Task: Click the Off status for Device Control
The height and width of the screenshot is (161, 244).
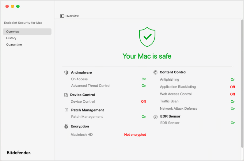Action: pyautogui.click(x=144, y=102)
